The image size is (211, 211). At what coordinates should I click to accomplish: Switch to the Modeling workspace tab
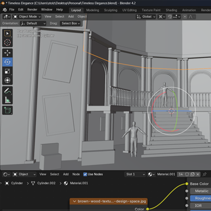coord(92,10)
